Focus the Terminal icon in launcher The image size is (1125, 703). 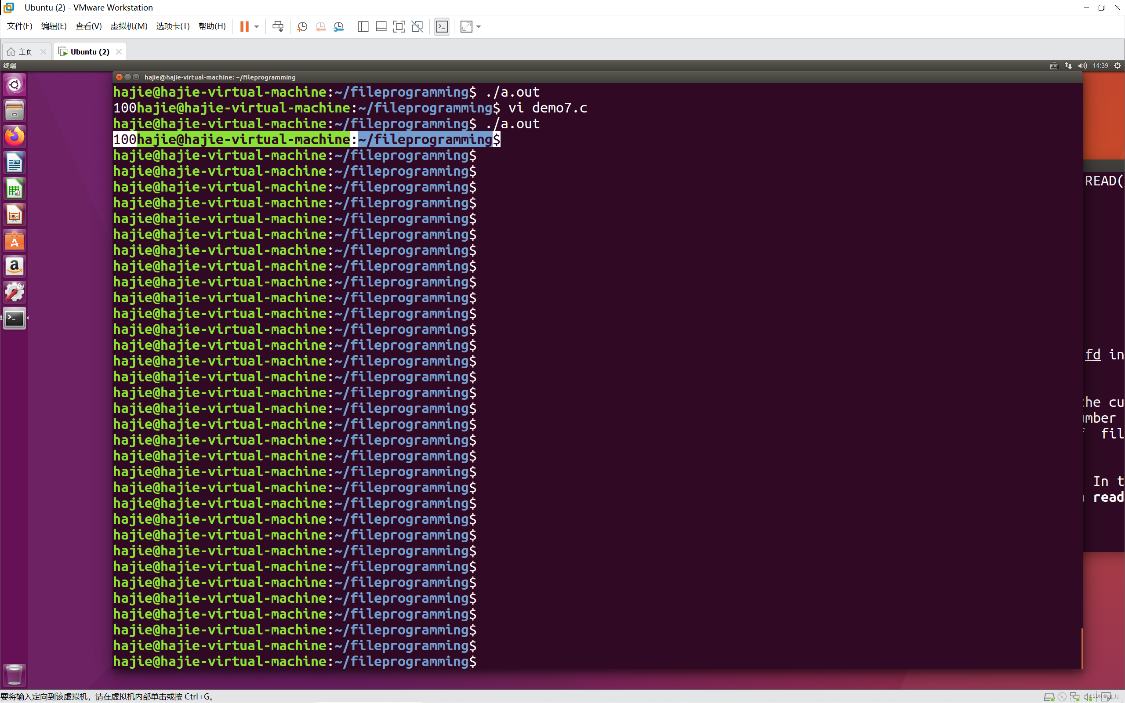(15, 319)
